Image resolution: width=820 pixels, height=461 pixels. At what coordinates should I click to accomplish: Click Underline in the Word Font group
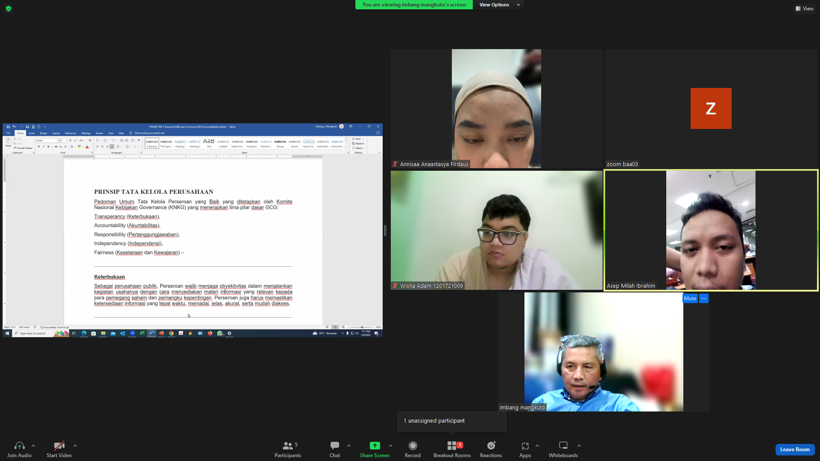48,147
